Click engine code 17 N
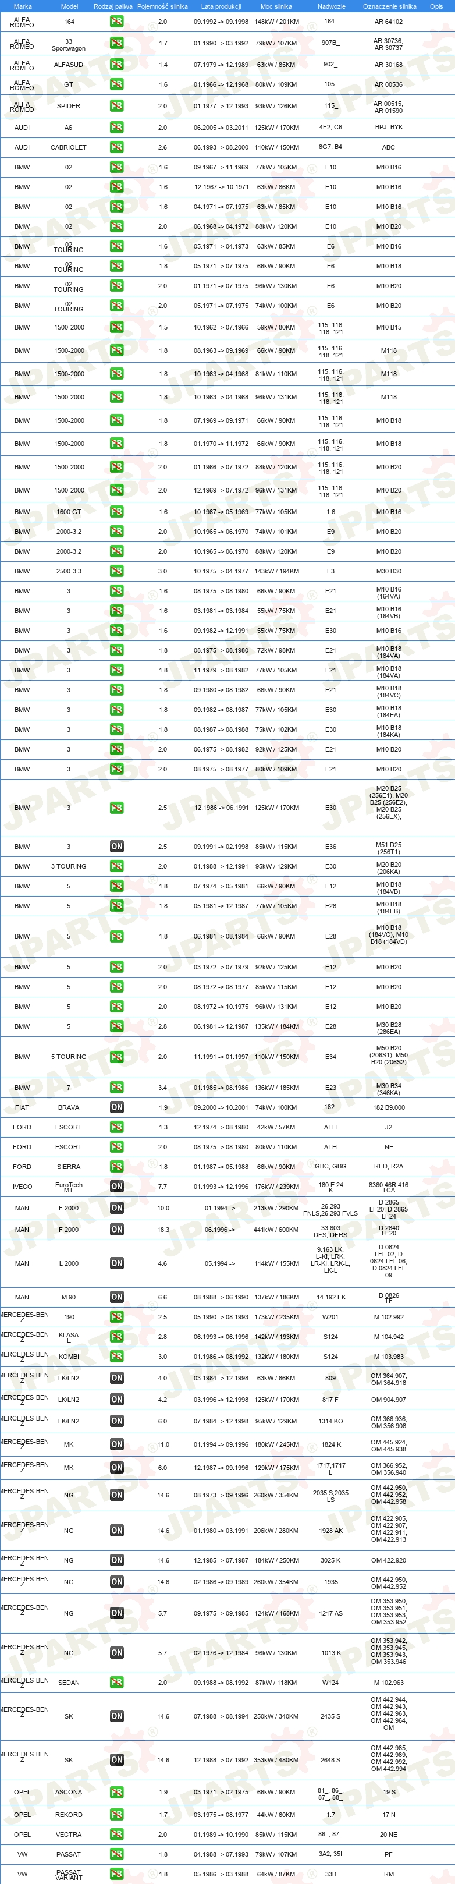 (389, 1815)
